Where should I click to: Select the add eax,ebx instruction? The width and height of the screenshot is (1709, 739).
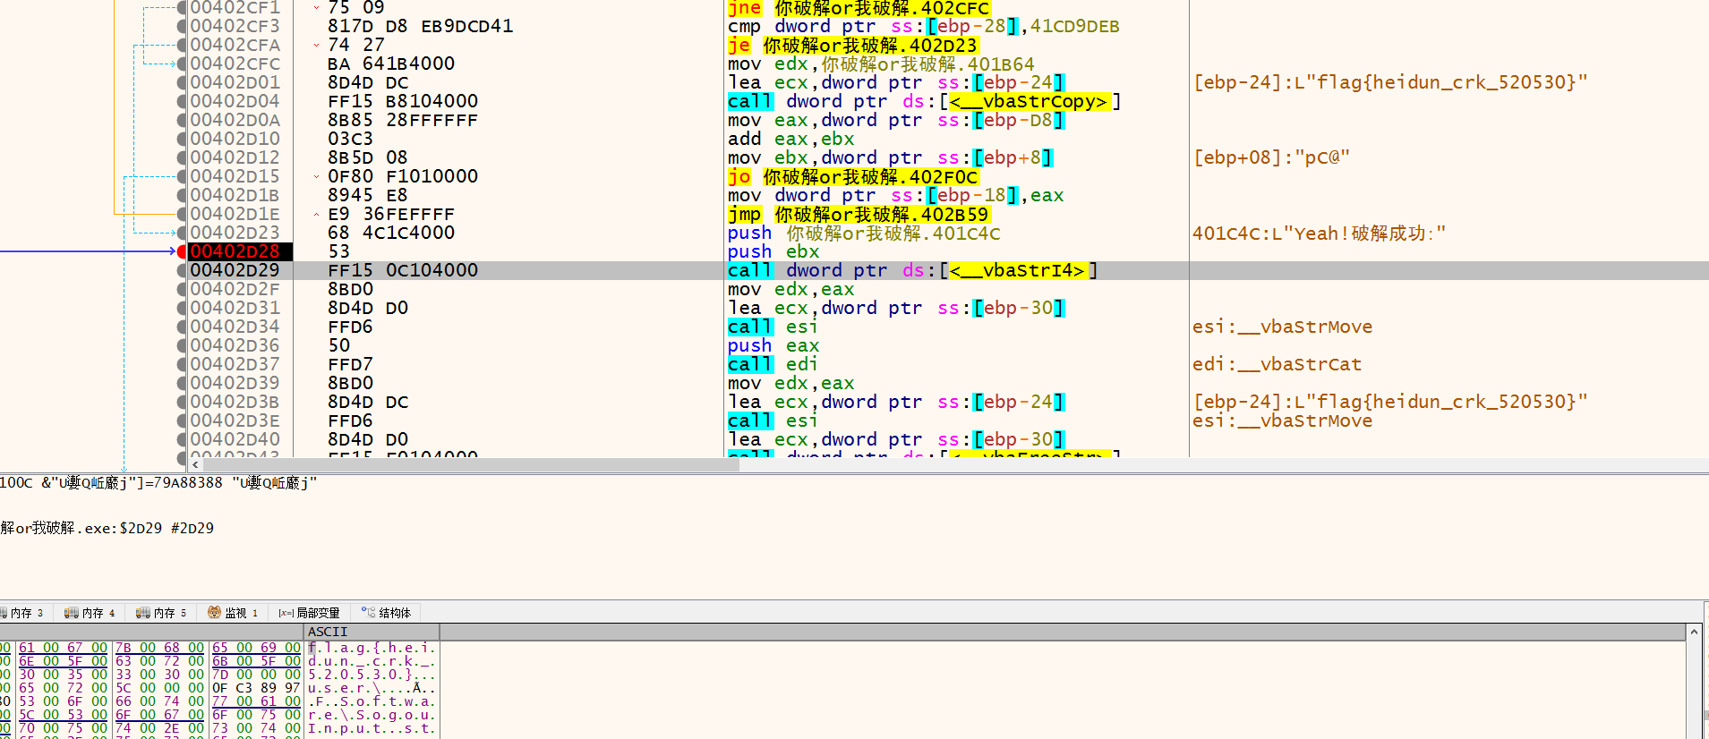click(790, 139)
